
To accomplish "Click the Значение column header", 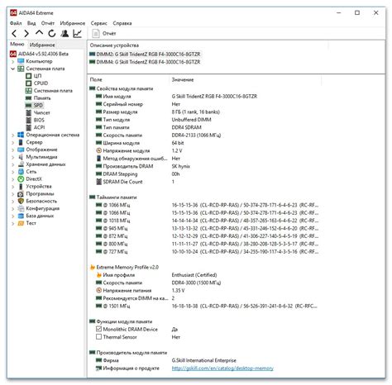I will click(183, 79).
